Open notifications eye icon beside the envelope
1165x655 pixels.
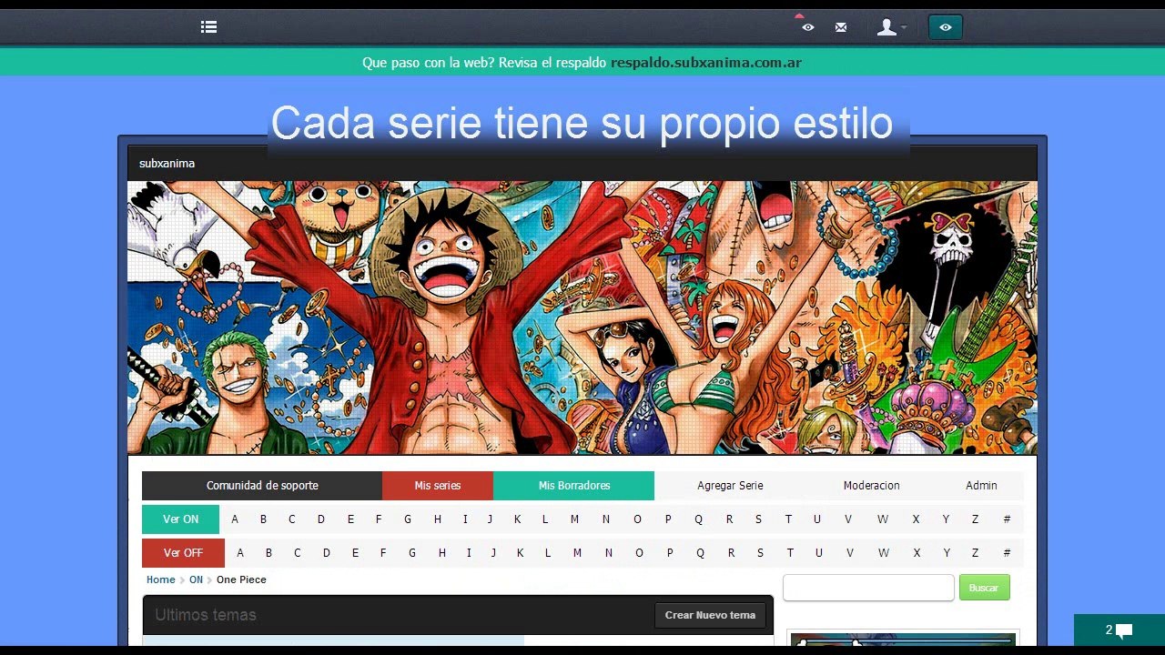click(x=807, y=27)
